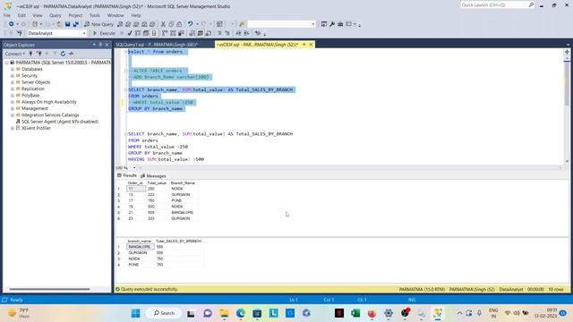Pin the Object Explorer panel
This screenshot has height=322, width=573.
pyautogui.click(x=100, y=45)
